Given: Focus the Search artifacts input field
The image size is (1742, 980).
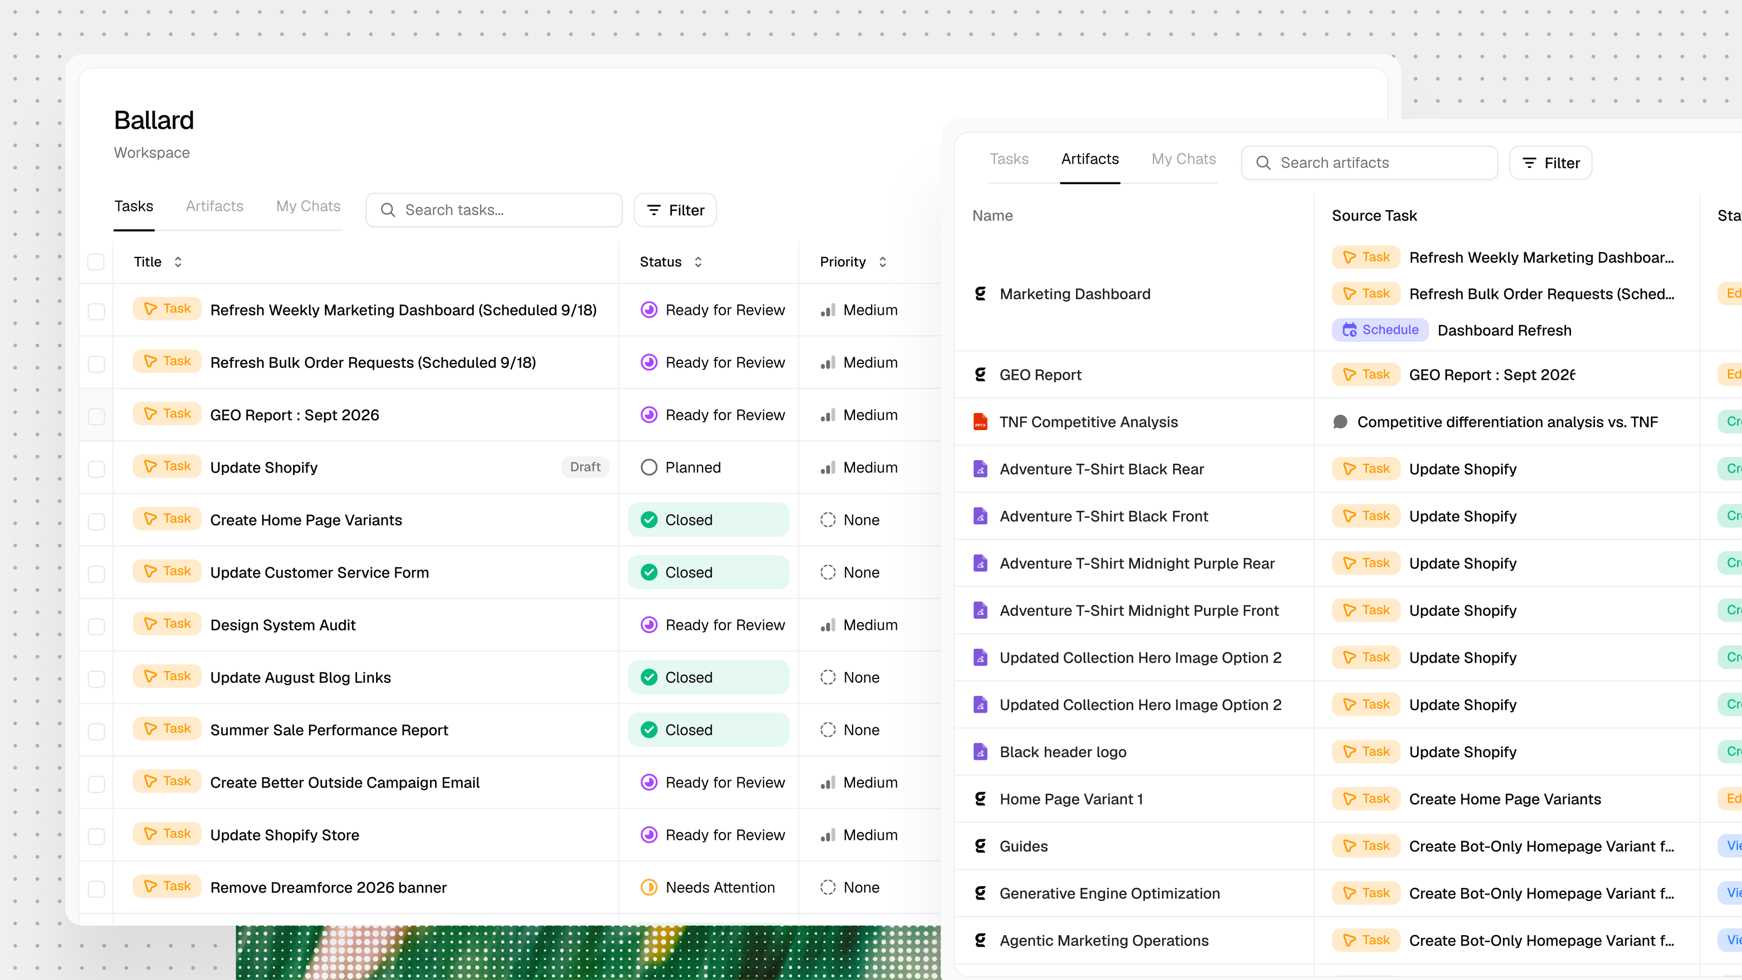Looking at the screenshot, I should (x=1370, y=163).
